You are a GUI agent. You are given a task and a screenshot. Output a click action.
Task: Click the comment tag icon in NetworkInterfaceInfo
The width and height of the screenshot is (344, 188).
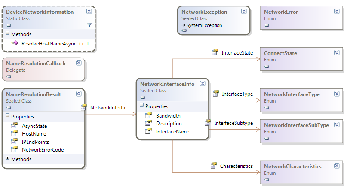(x=143, y=97)
